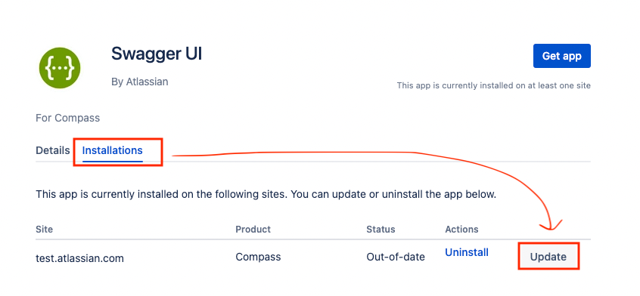Click the Product column header

253,230
